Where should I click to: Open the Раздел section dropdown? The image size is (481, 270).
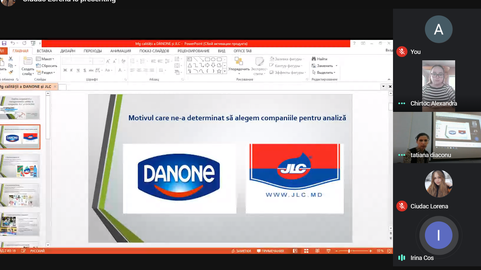45,72
